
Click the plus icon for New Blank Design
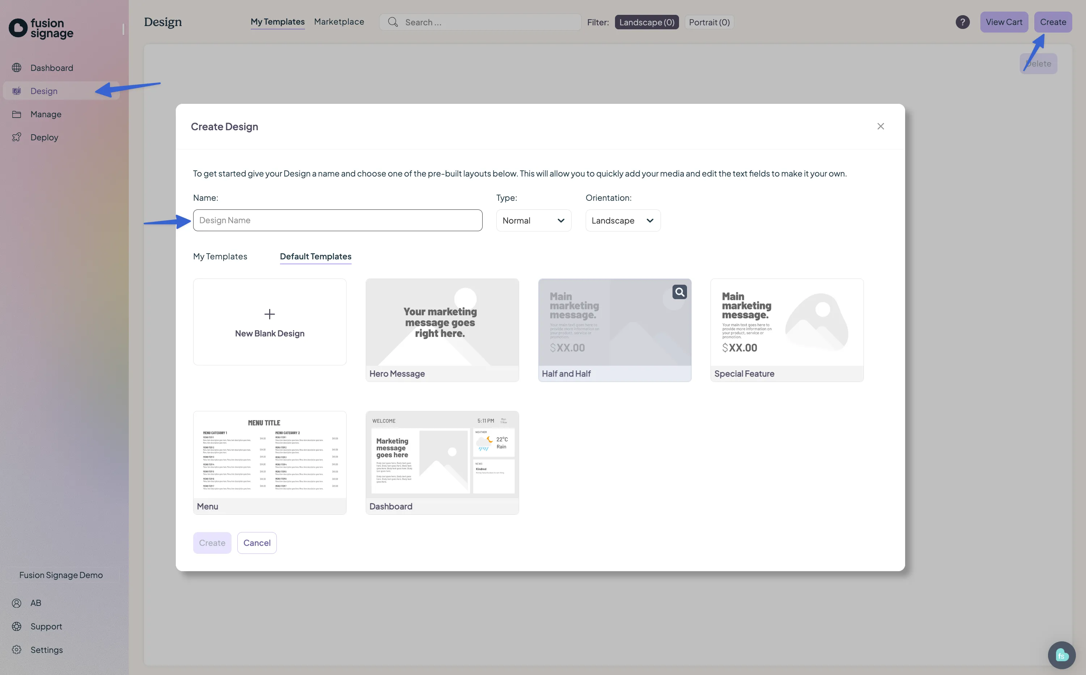(x=270, y=314)
